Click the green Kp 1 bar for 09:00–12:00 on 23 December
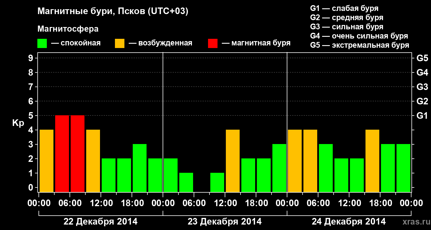 tap(217, 183)
